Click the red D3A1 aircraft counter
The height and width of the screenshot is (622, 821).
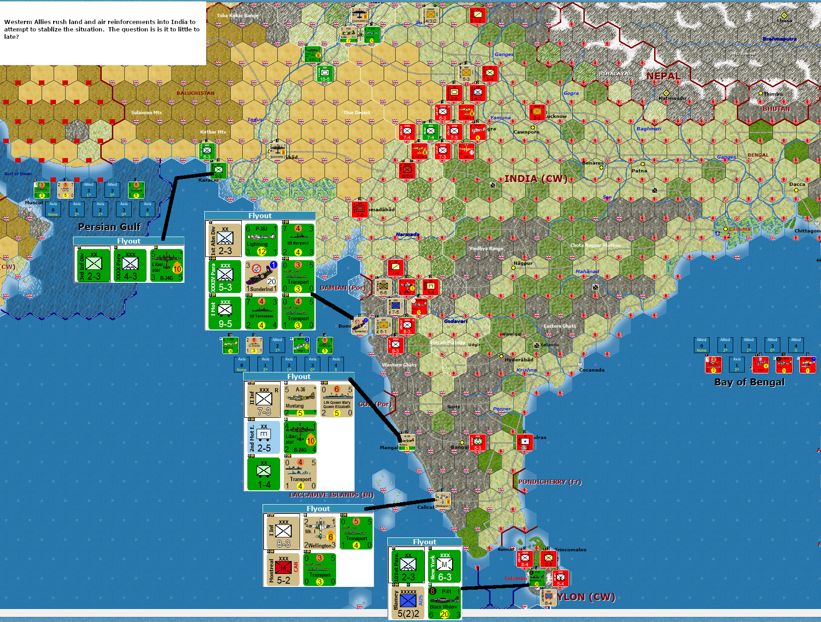[760, 365]
